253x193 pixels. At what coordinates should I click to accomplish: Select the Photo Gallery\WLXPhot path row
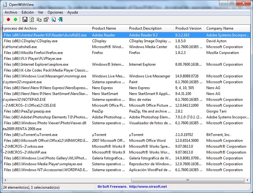pos(126,158)
